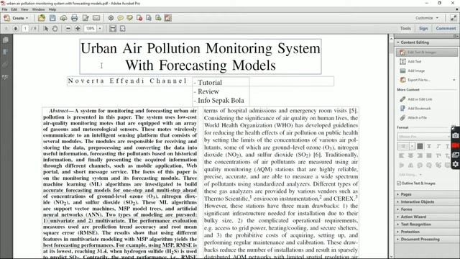The height and width of the screenshot is (259, 460).
Task: Click Add Bookmark
Action: 415,109
